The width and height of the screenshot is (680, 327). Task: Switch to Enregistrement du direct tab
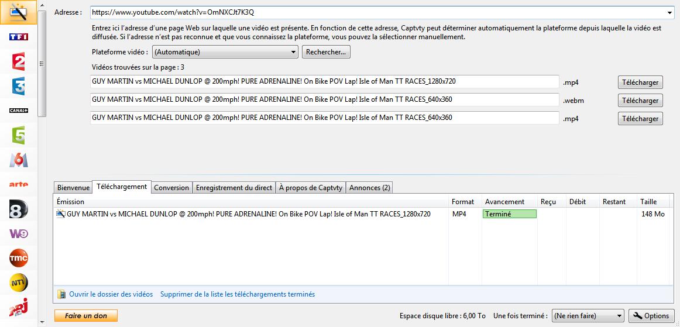pos(233,188)
